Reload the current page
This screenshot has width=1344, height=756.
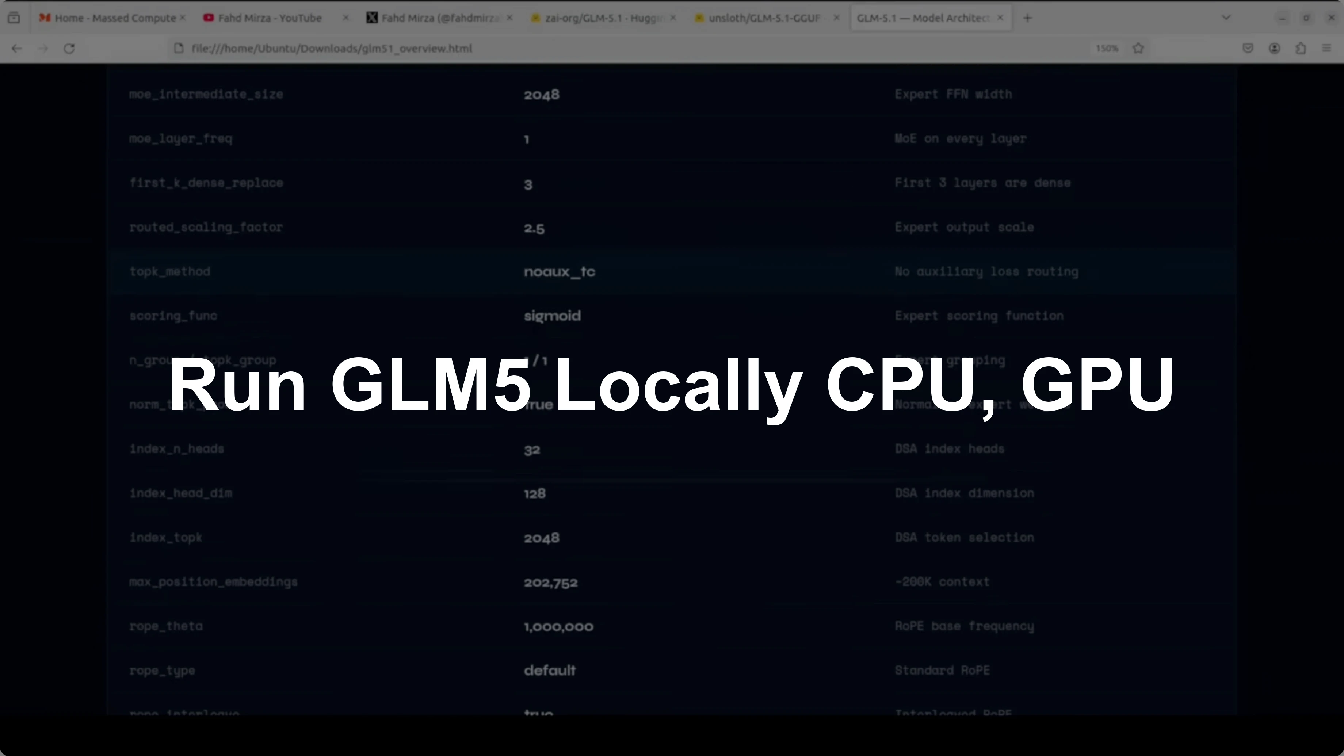[x=69, y=49]
